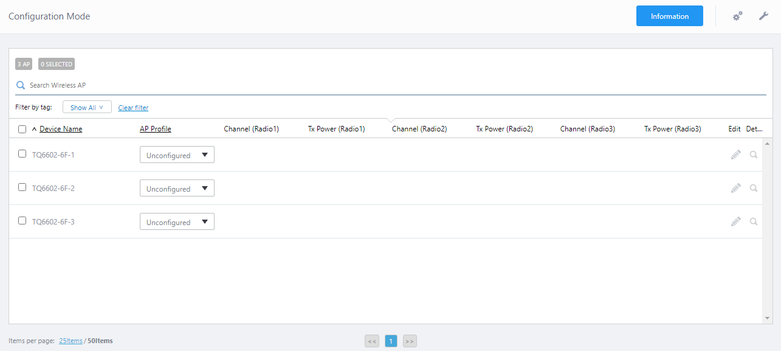
Task: Click the 50Items per page text
Action: [x=100, y=341]
